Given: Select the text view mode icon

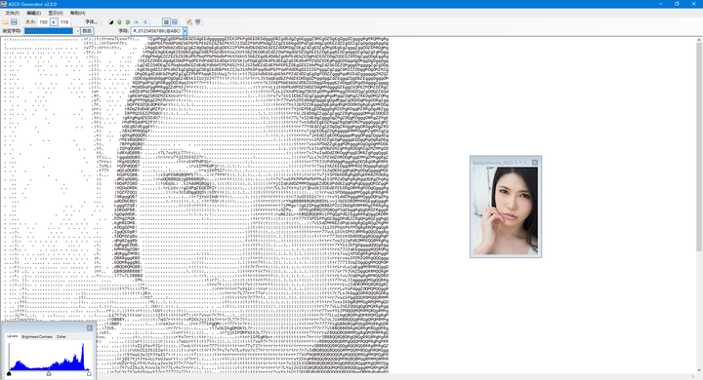Looking at the screenshot, I should tap(166, 22).
